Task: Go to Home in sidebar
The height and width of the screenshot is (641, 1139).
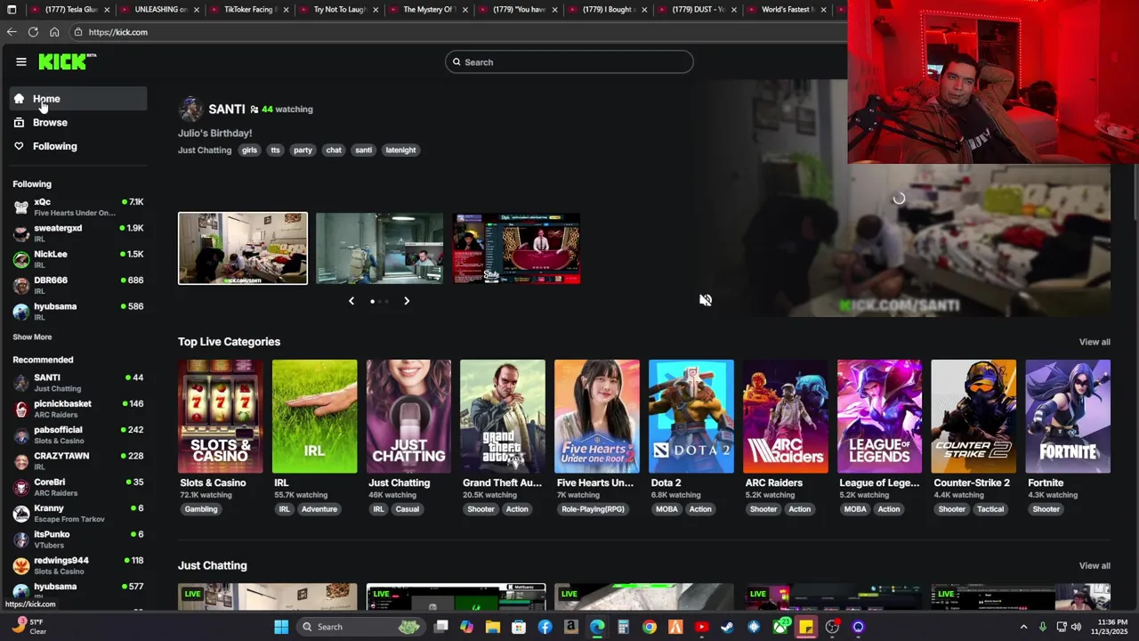Action: pos(78,99)
